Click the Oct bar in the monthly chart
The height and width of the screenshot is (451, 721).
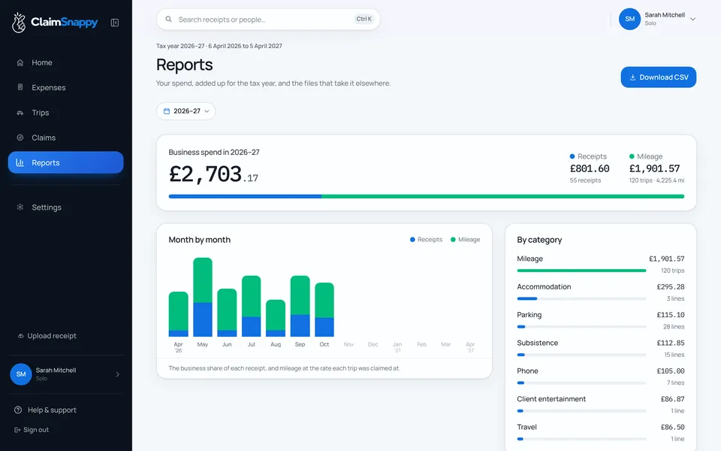(324, 310)
